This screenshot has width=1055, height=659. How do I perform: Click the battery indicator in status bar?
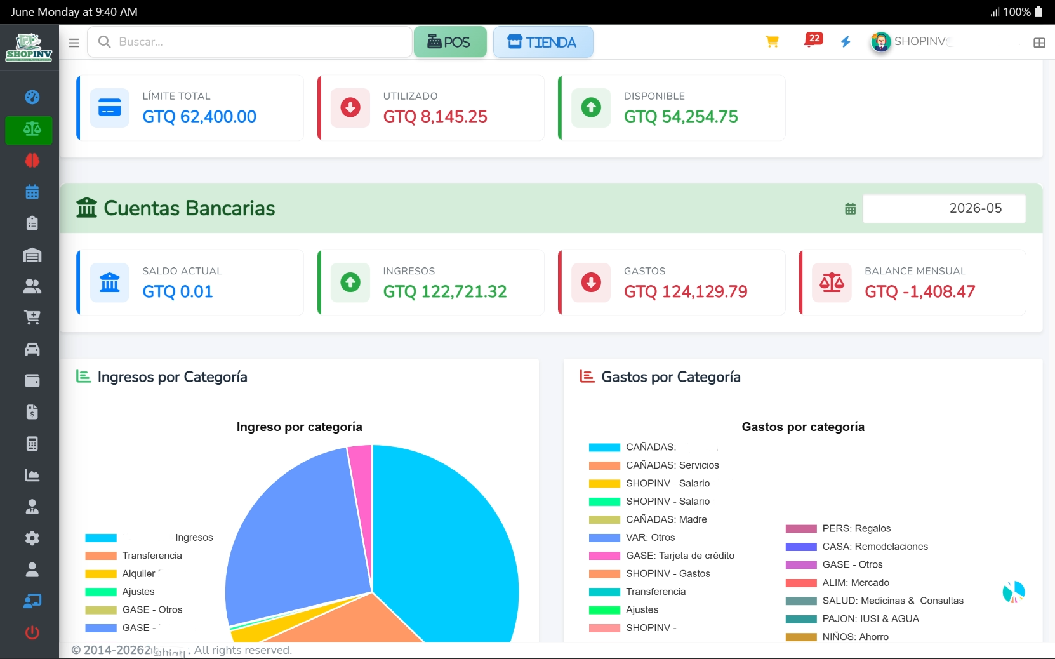tap(1038, 11)
